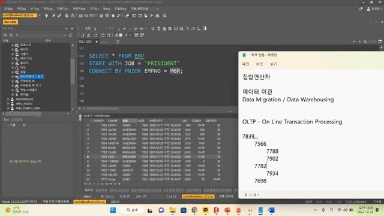Open the 편집 menu in SQLGate menu bar
The image size is (384, 216).
point(22,9)
